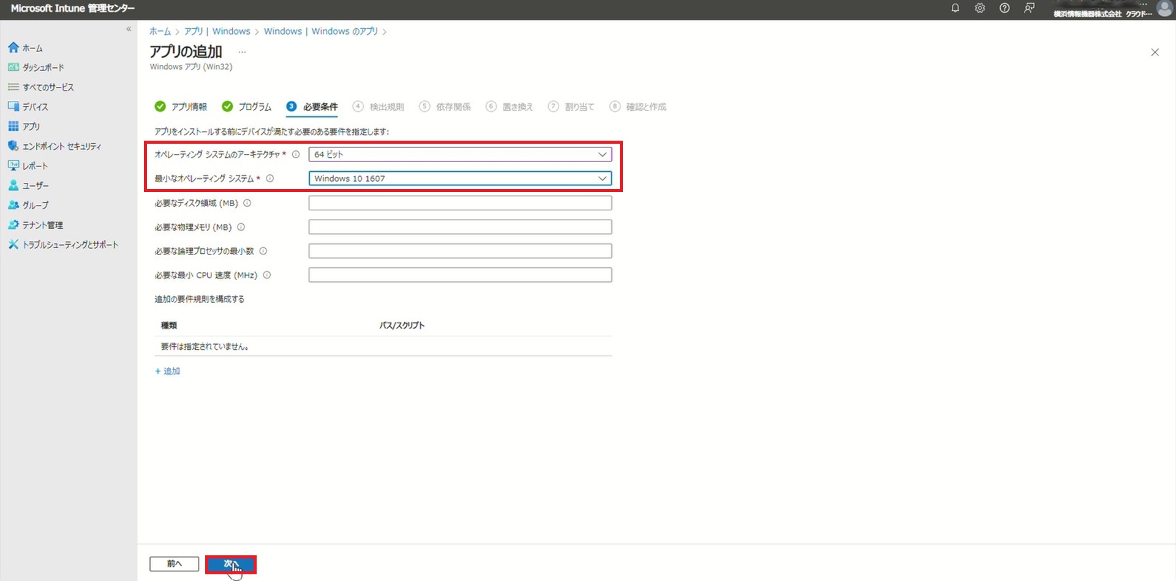Screen dimensions: 1176x581
Task: Open settings gear icon in header
Action: point(980,8)
